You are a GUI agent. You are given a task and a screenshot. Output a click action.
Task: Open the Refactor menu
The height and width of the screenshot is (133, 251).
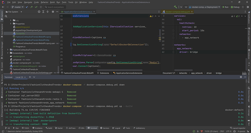coord(44,2)
